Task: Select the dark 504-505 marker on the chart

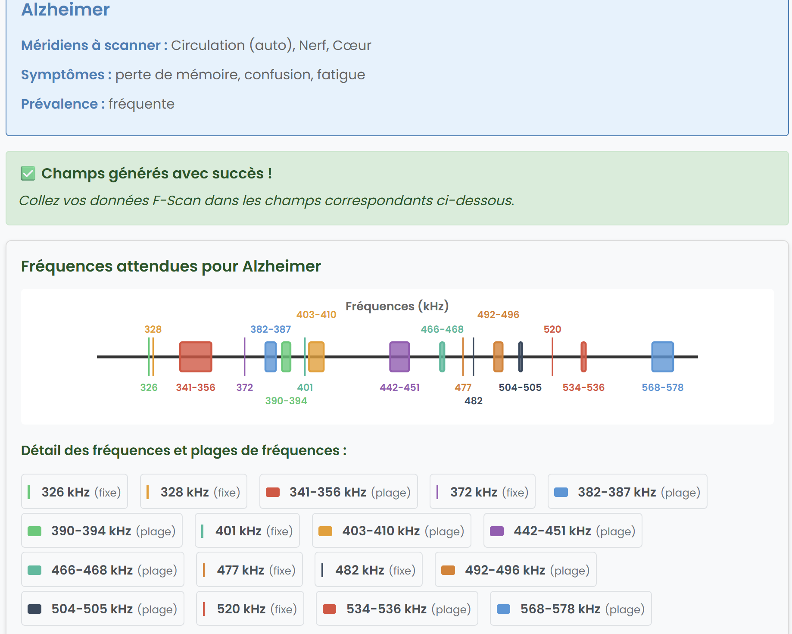Action: (x=521, y=357)
